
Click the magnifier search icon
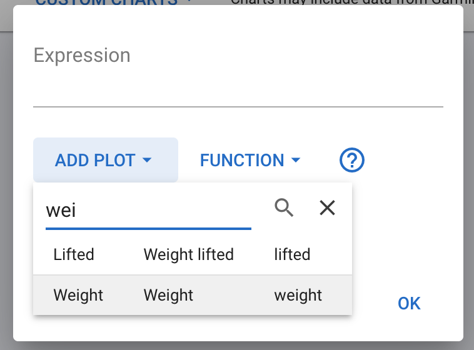[284, 207]
